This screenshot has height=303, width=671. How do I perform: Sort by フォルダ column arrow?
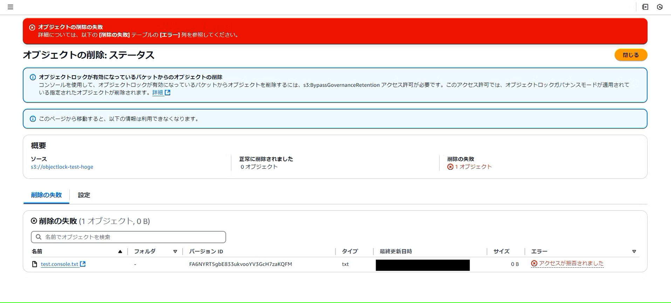click(x=175, y=252)
